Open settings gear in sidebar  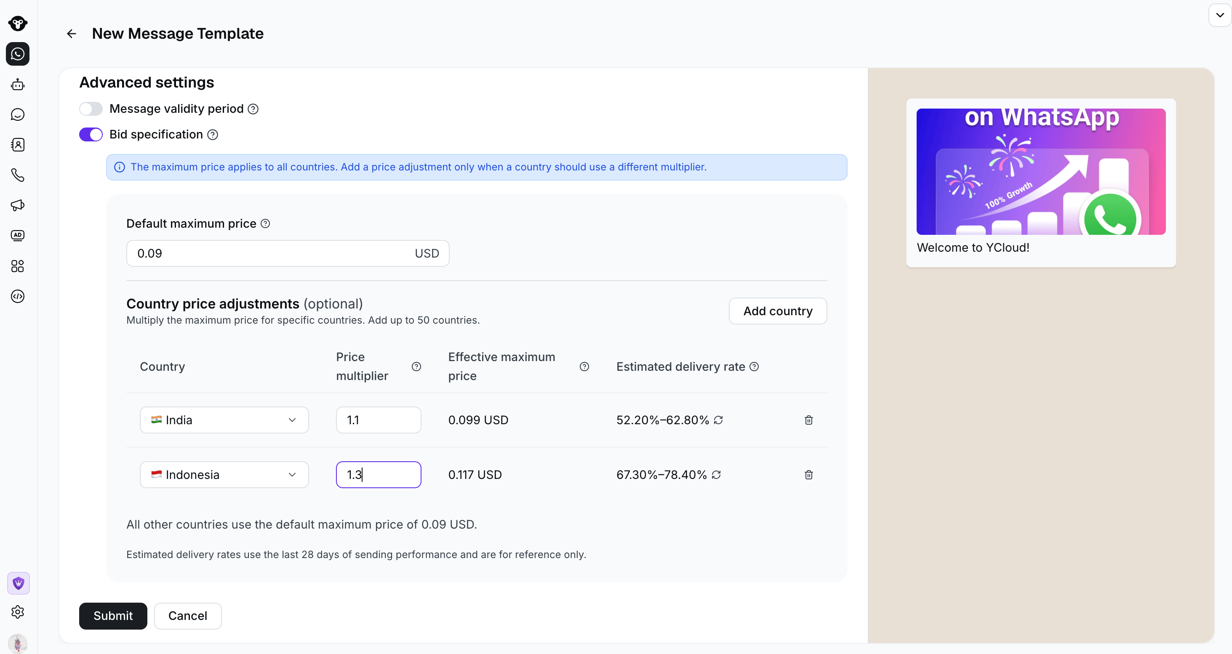[x=18, y=612]
